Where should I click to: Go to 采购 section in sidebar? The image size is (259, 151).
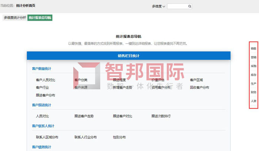[253, 66]
